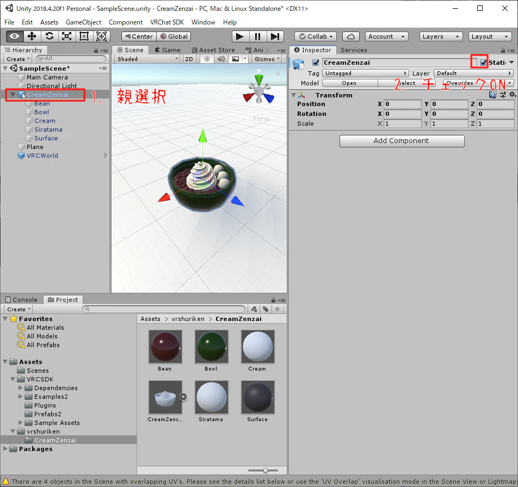This screenshot has height=487, width=518.
Task: Open the Gizmos dropdown
Action: (267, 59)
